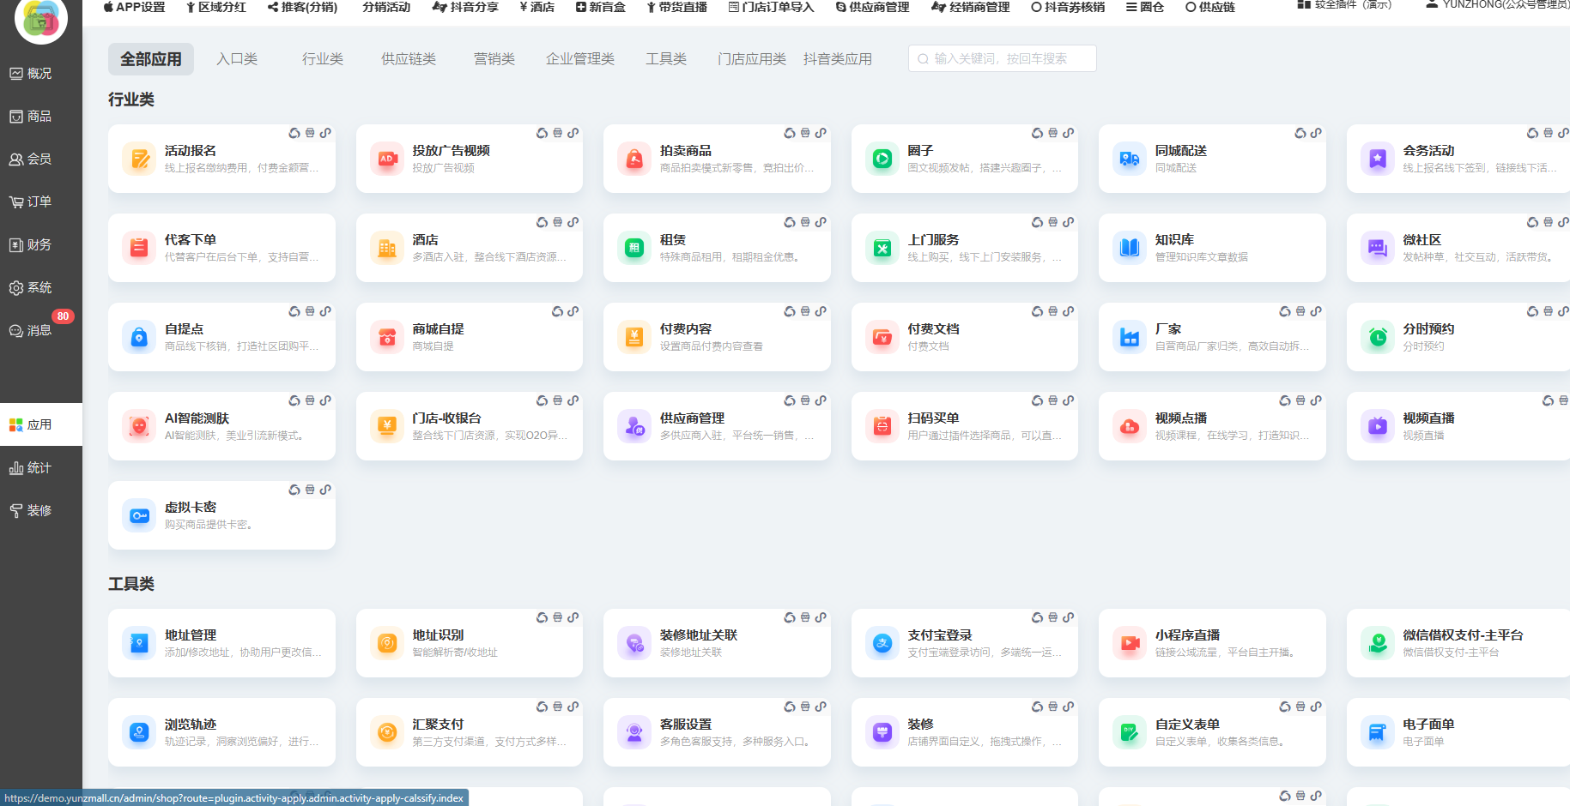
Task: Open the 付费文档 red folder icon
Action: click(882, 337)
